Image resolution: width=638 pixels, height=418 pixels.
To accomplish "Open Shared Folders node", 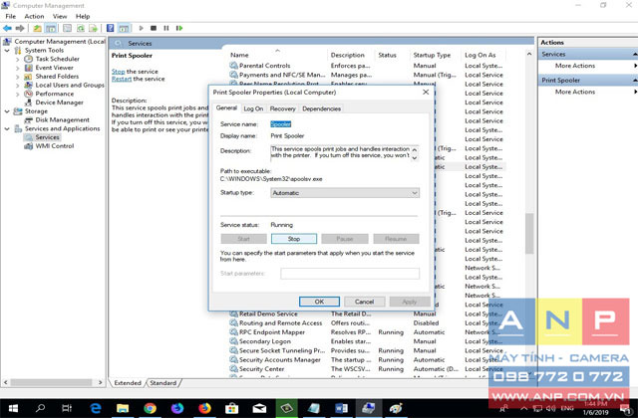I will point(57,77).
